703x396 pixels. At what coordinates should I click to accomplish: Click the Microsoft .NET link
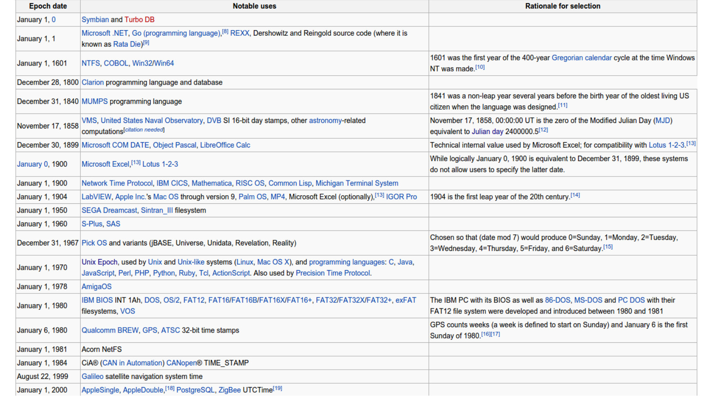pyautogui.click(x=105, y=33)
